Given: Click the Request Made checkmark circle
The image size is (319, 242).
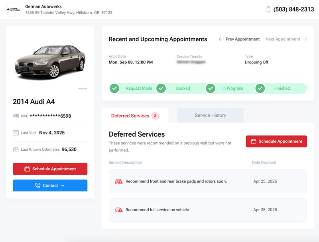Looking at the screenshot, I should coord(114,88).
